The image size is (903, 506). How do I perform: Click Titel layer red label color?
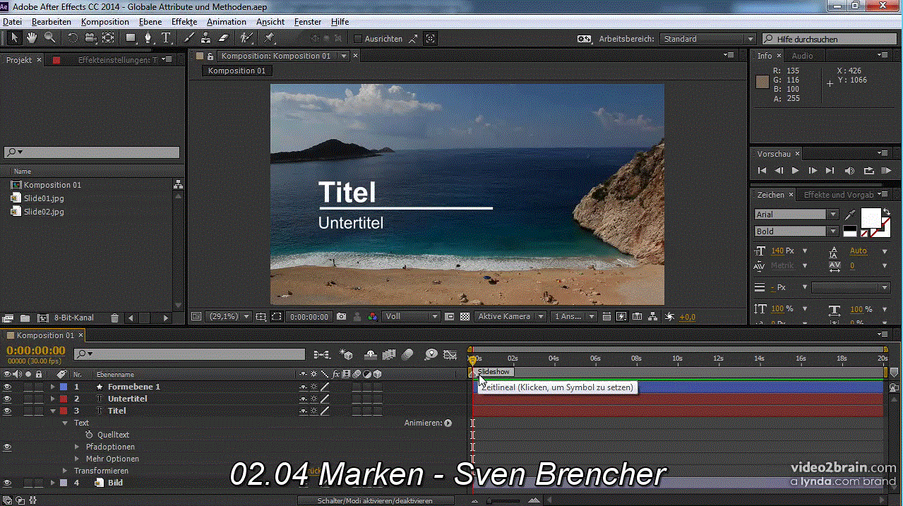(64, 411)
